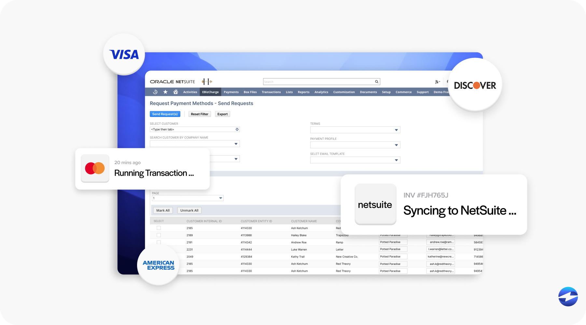The image size is (586, 325).
Task: Click the star shortcuts icon in navigation
Action: click(165, 92)
